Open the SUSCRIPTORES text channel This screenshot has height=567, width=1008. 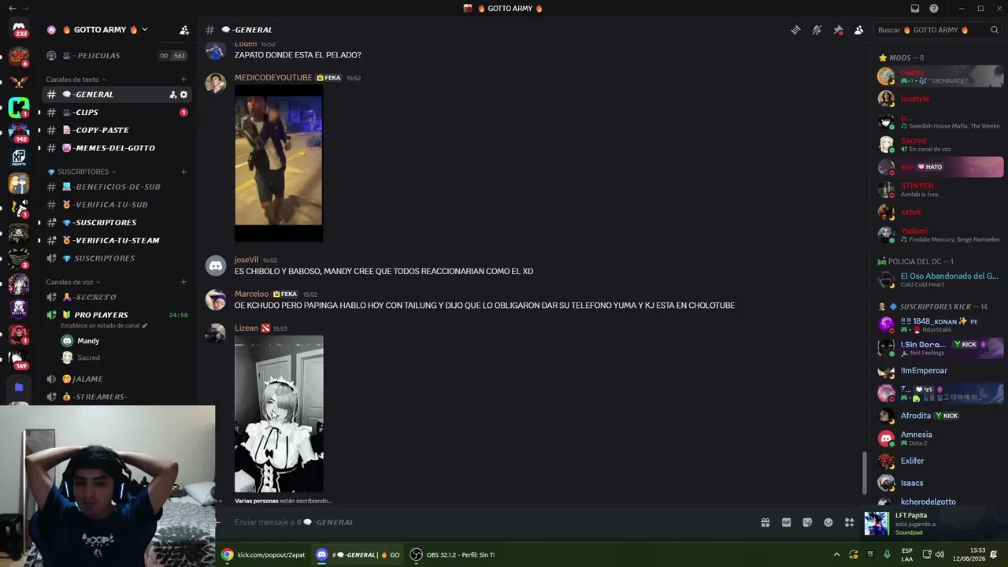pyautogui.click(x=117, y=223)
